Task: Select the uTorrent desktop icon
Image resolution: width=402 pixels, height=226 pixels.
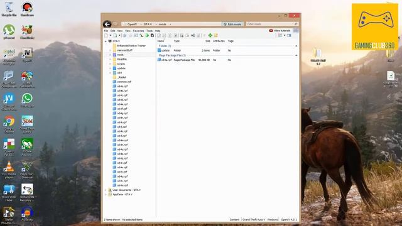Action: [x=9, y=32]
